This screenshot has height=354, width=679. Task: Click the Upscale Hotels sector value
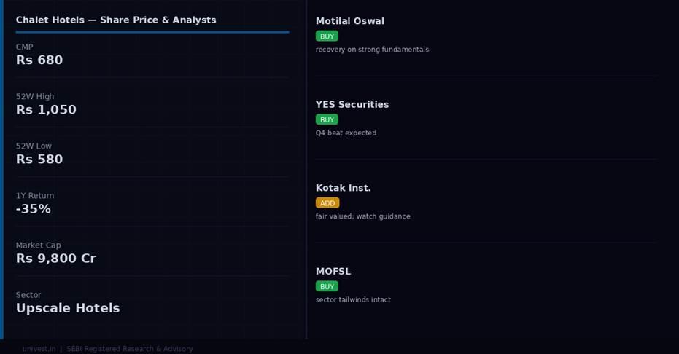(x=68, y=308)
